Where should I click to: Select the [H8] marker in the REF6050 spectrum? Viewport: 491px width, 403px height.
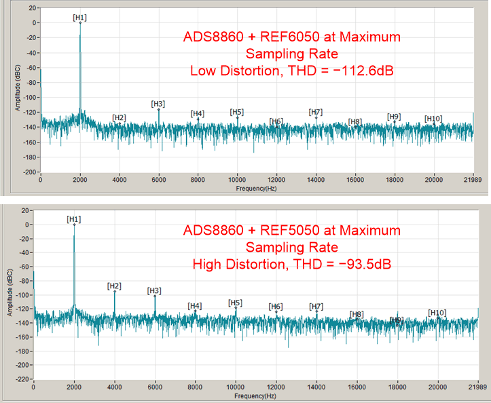click(x=355, y=121)
